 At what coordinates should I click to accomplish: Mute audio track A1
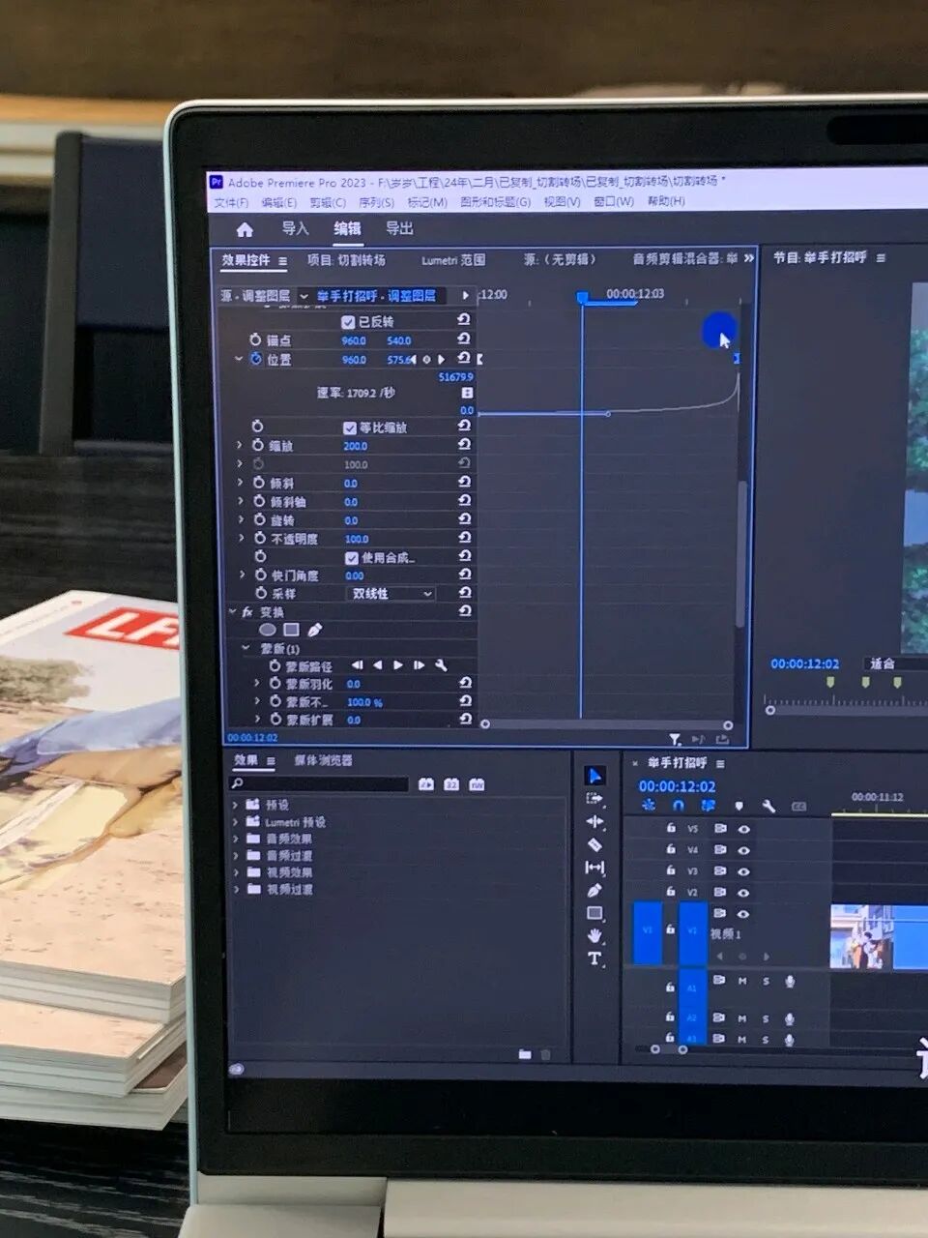tap(742, 982)
